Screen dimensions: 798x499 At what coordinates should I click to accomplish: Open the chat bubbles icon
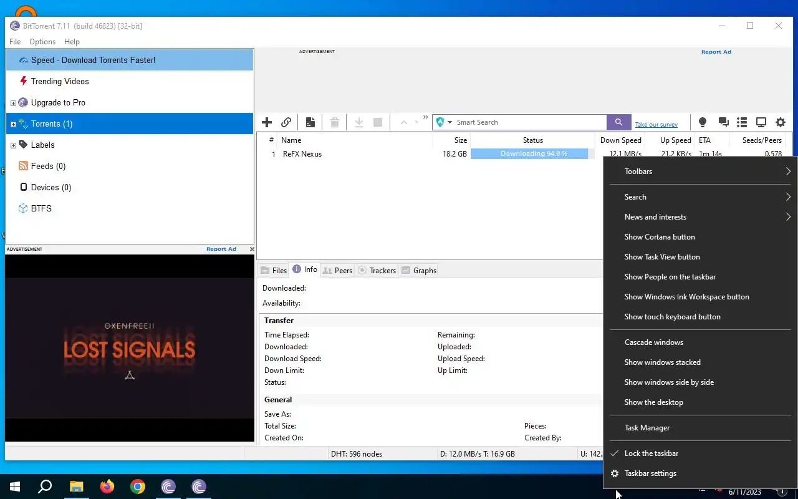pyautogui.click(x=723, y=122)
